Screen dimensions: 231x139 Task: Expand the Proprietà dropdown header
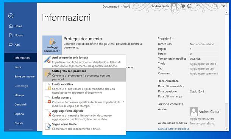pyautogui.click(x=165, y=39)
